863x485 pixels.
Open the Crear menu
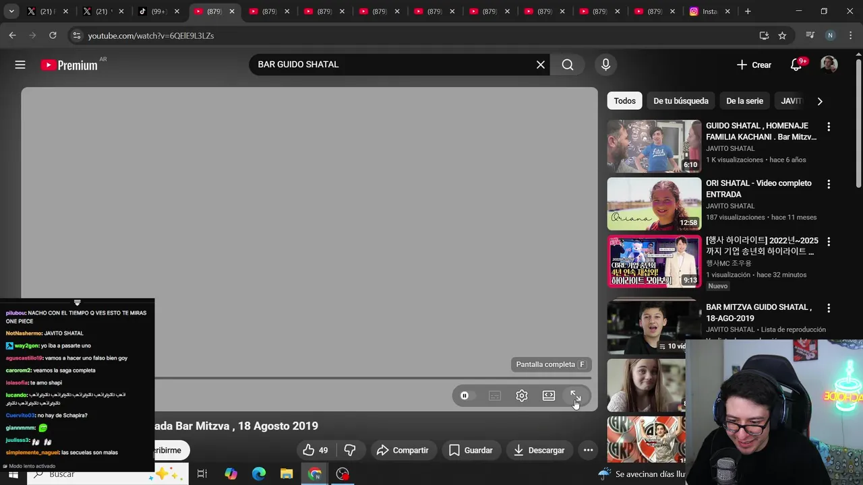tap(754, 65)
